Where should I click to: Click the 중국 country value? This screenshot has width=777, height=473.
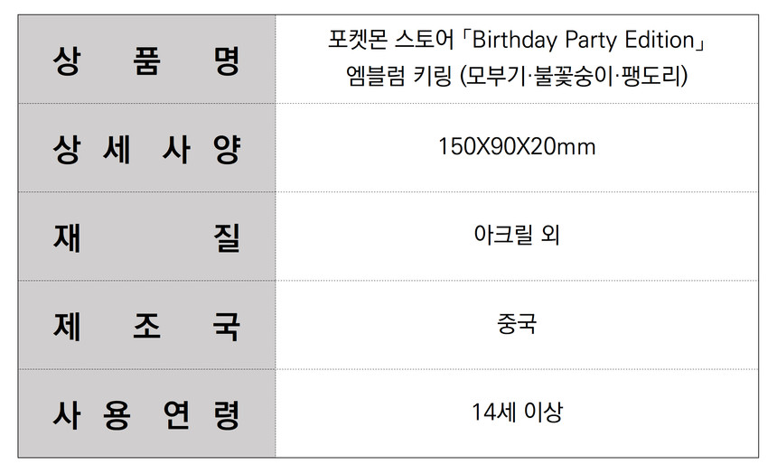pos(517,324)
